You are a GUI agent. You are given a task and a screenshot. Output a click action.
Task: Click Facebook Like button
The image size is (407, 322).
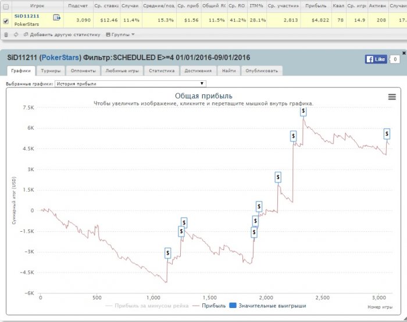pyautogui.click(x=376, y=59)
